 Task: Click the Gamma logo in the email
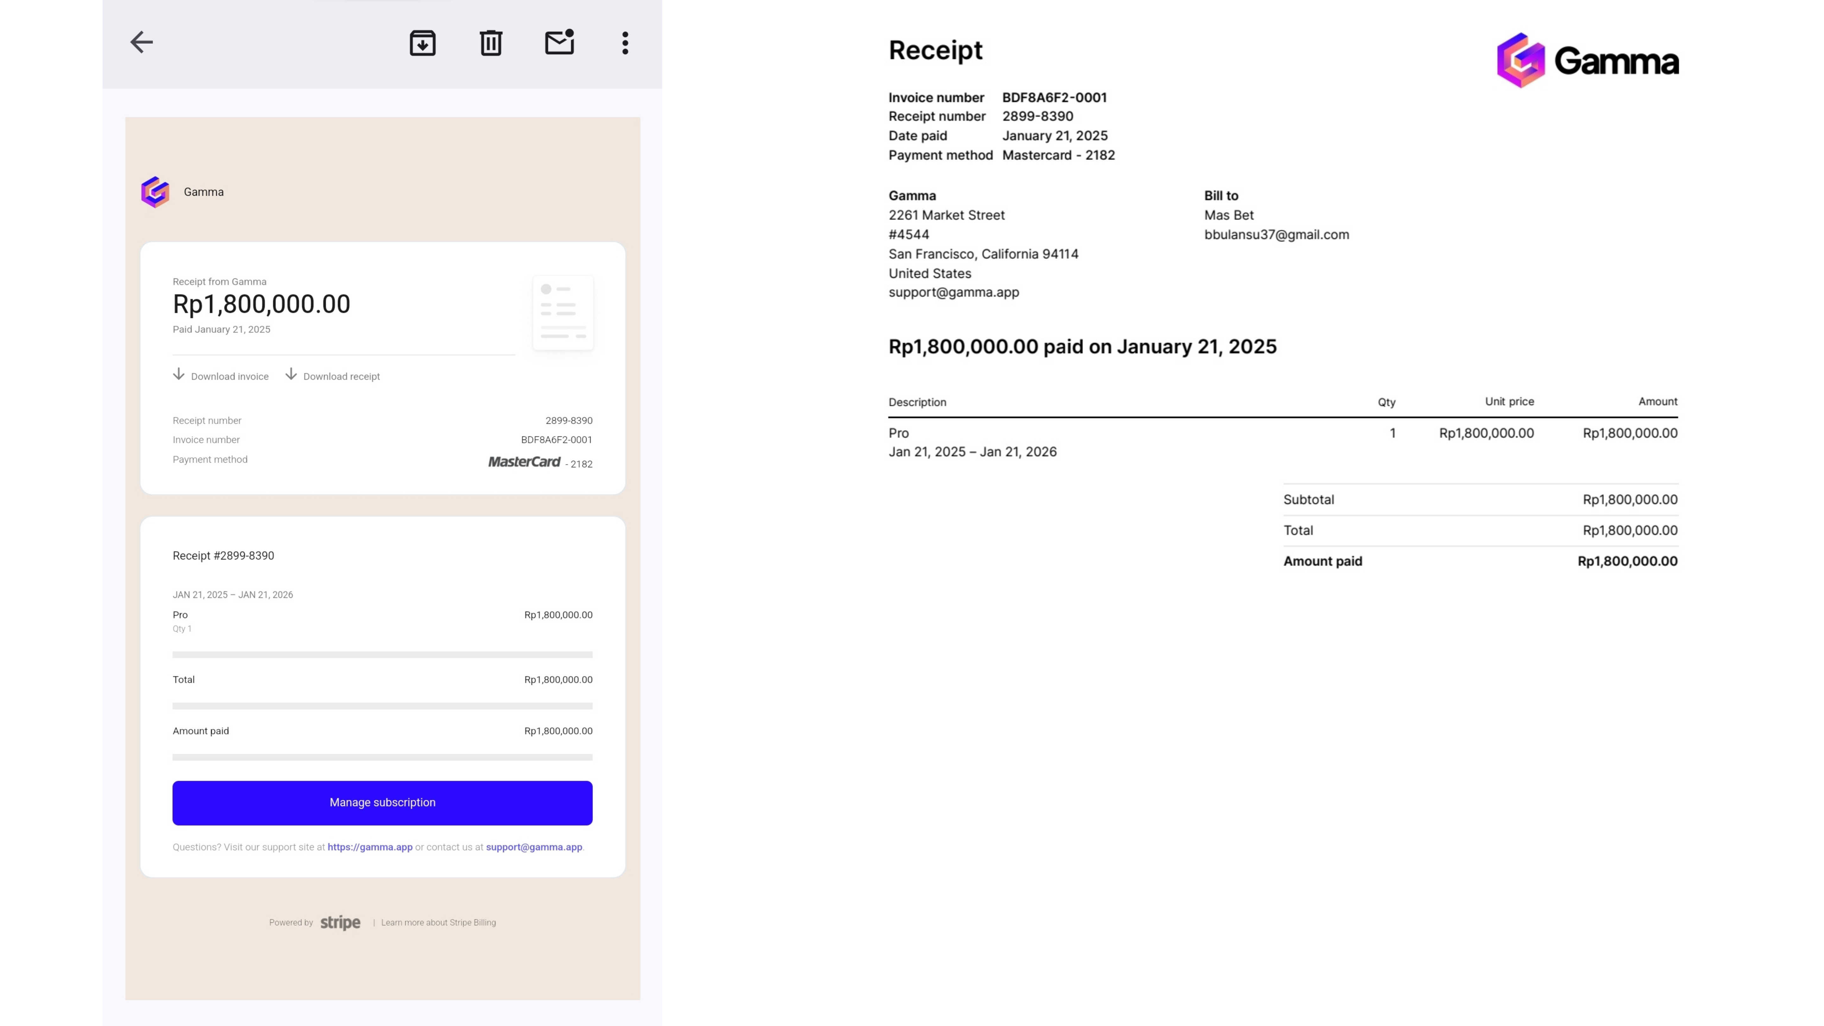pos(155,192)
